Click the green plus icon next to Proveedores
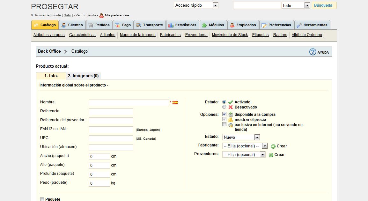Image resolution: width=368 pixels, height=201 pixels. coord(271,155)
